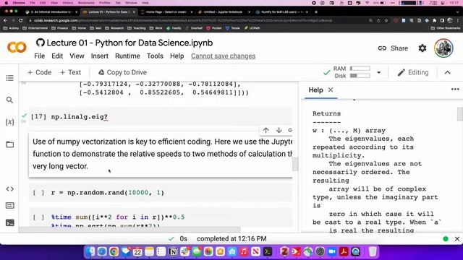Screen dimensions: 463x260
Task: Click Copy to Drive button
Action: 122,72
